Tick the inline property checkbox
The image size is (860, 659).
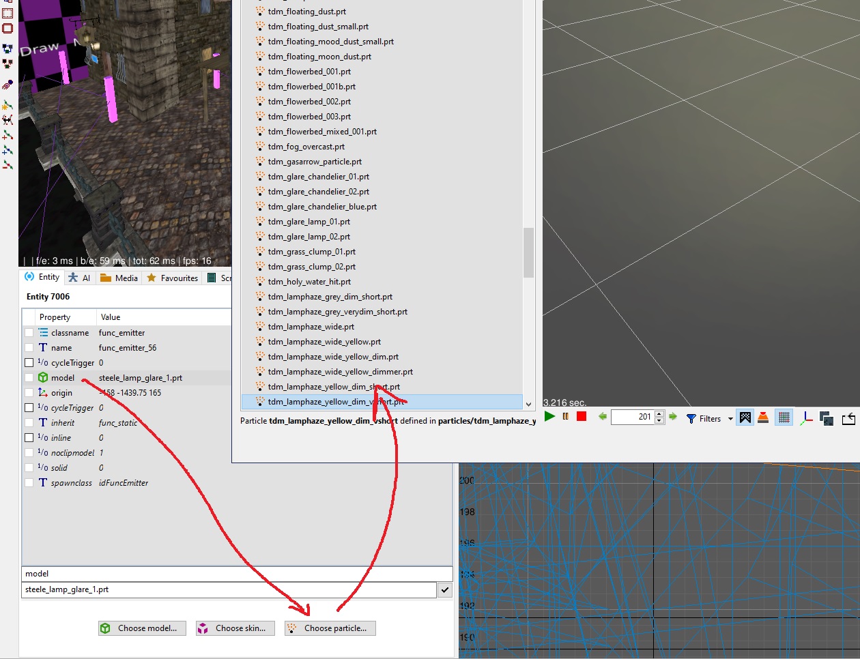click(x=29, y=438)
